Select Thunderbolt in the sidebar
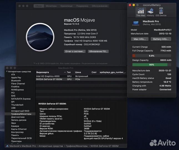This screenshot has height=150, width=179. coord(17,105)
